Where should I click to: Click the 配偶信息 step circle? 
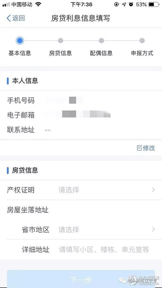101,40
